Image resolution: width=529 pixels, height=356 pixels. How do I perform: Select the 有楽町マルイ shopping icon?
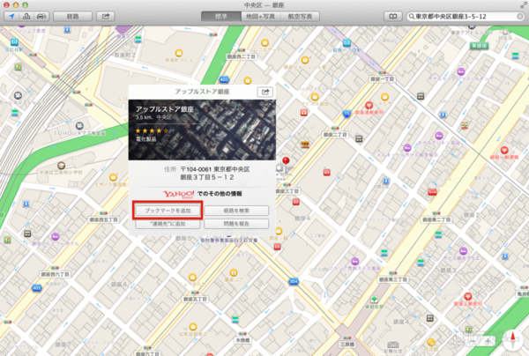click(x=179, y=53)
